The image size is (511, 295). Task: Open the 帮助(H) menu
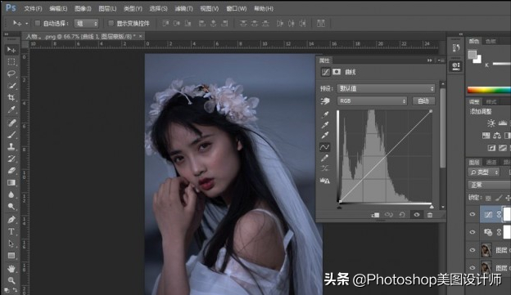pos(264,9)
